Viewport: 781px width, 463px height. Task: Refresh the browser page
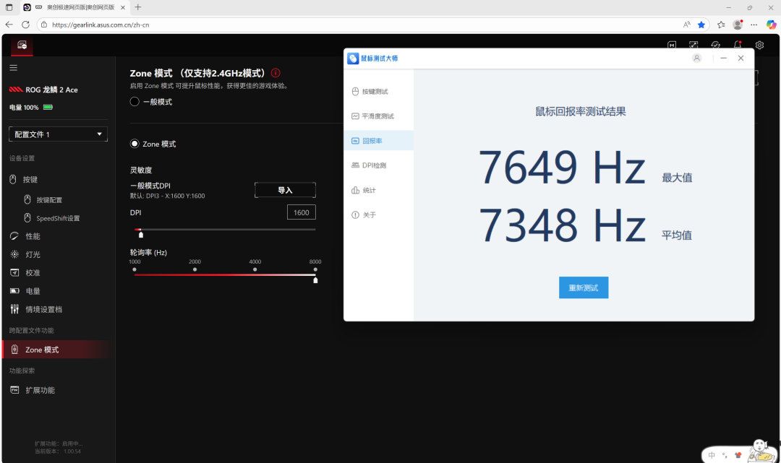(26, 25)
